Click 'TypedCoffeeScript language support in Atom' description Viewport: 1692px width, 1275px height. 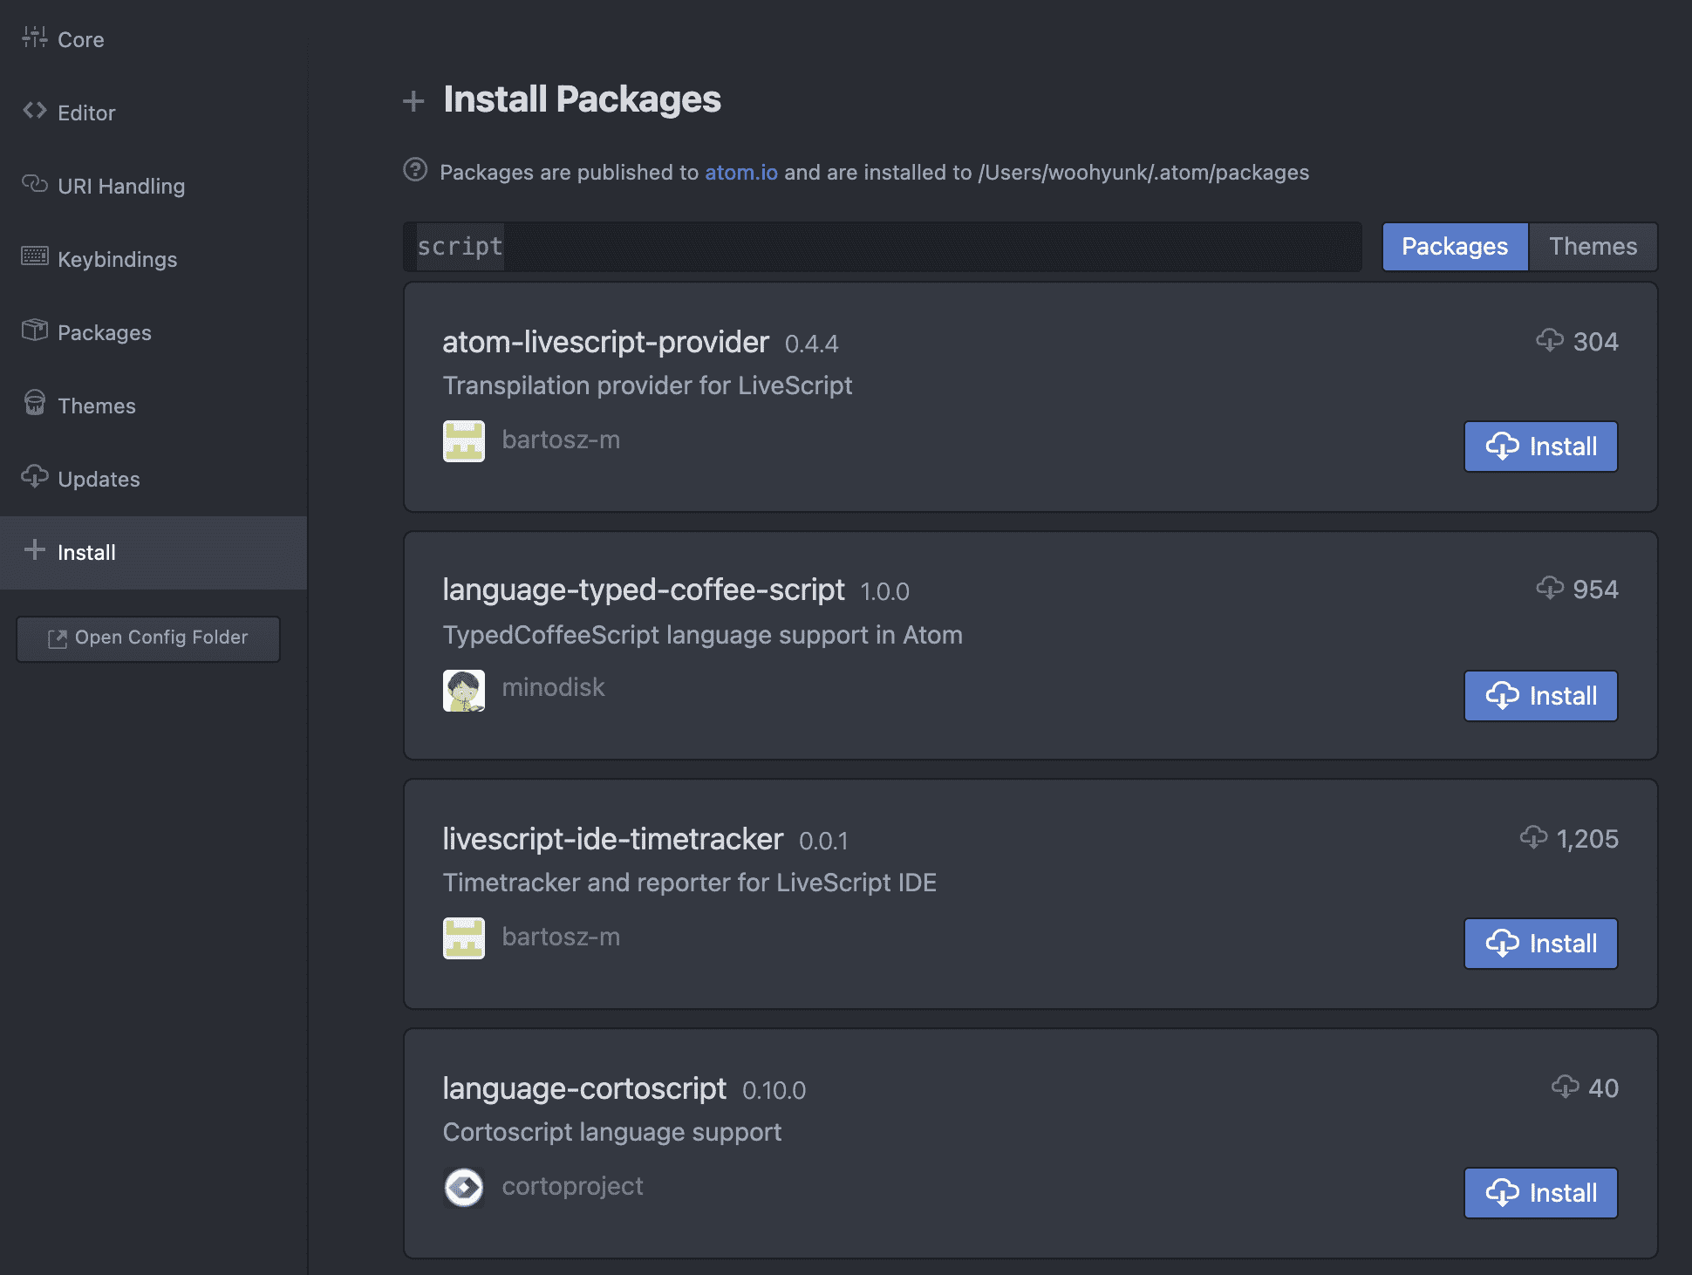pyautogui.click(x=702, y=635)
